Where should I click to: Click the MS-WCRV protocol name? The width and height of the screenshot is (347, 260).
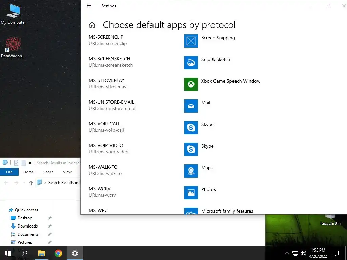coord(100,189)
